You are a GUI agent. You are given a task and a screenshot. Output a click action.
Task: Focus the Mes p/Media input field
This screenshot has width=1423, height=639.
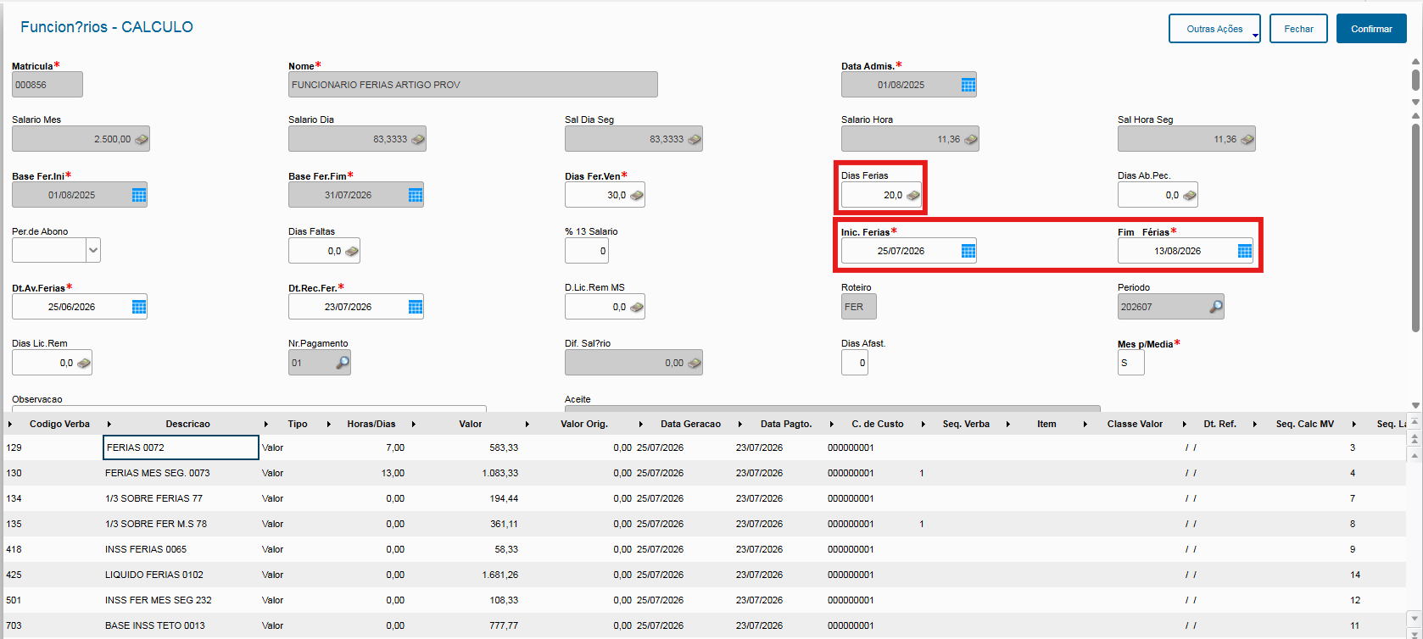(x=1130, y=363)
